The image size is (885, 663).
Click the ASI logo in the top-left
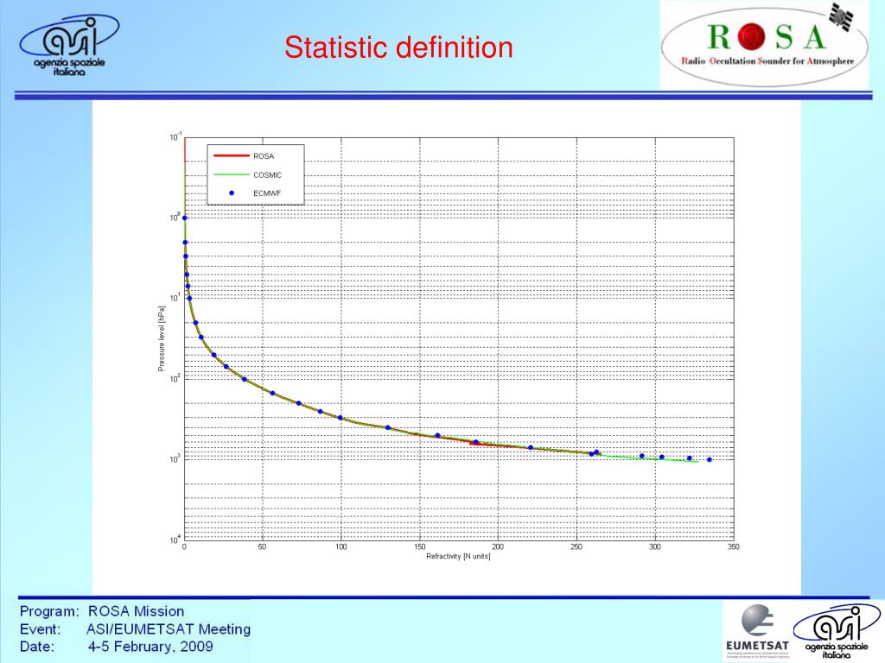pos(69,45)
